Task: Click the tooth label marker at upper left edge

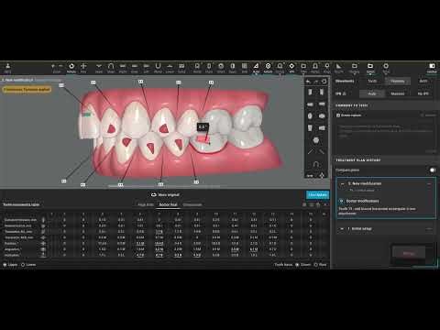Action: (x=61, y=85)
